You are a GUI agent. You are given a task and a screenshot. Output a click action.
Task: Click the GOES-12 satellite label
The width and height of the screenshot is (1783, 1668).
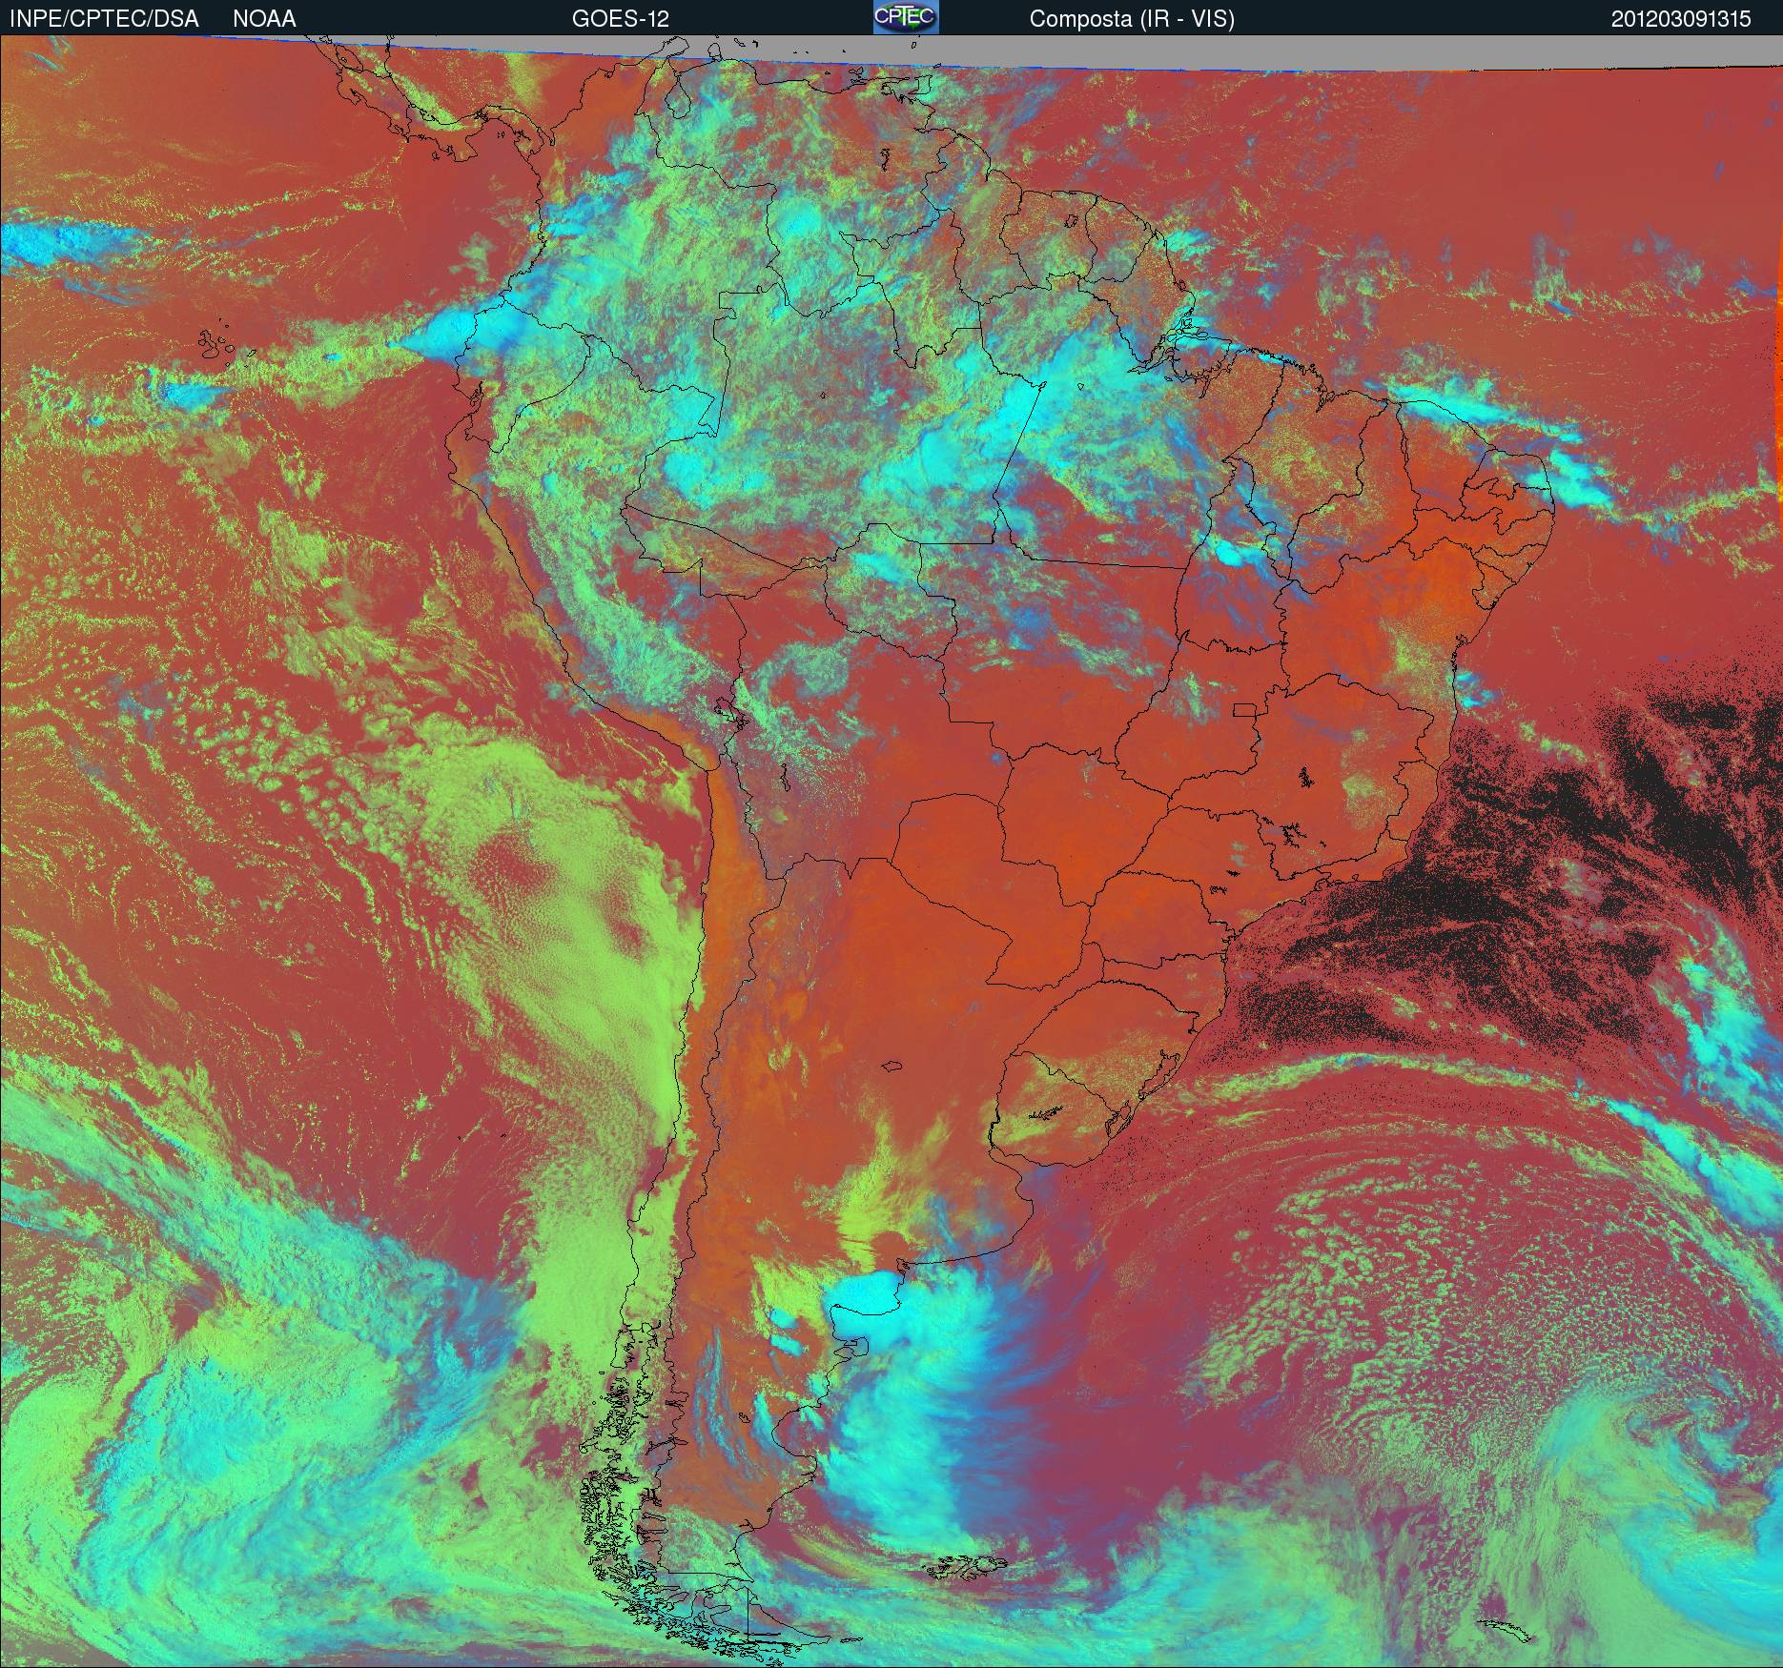621,19
